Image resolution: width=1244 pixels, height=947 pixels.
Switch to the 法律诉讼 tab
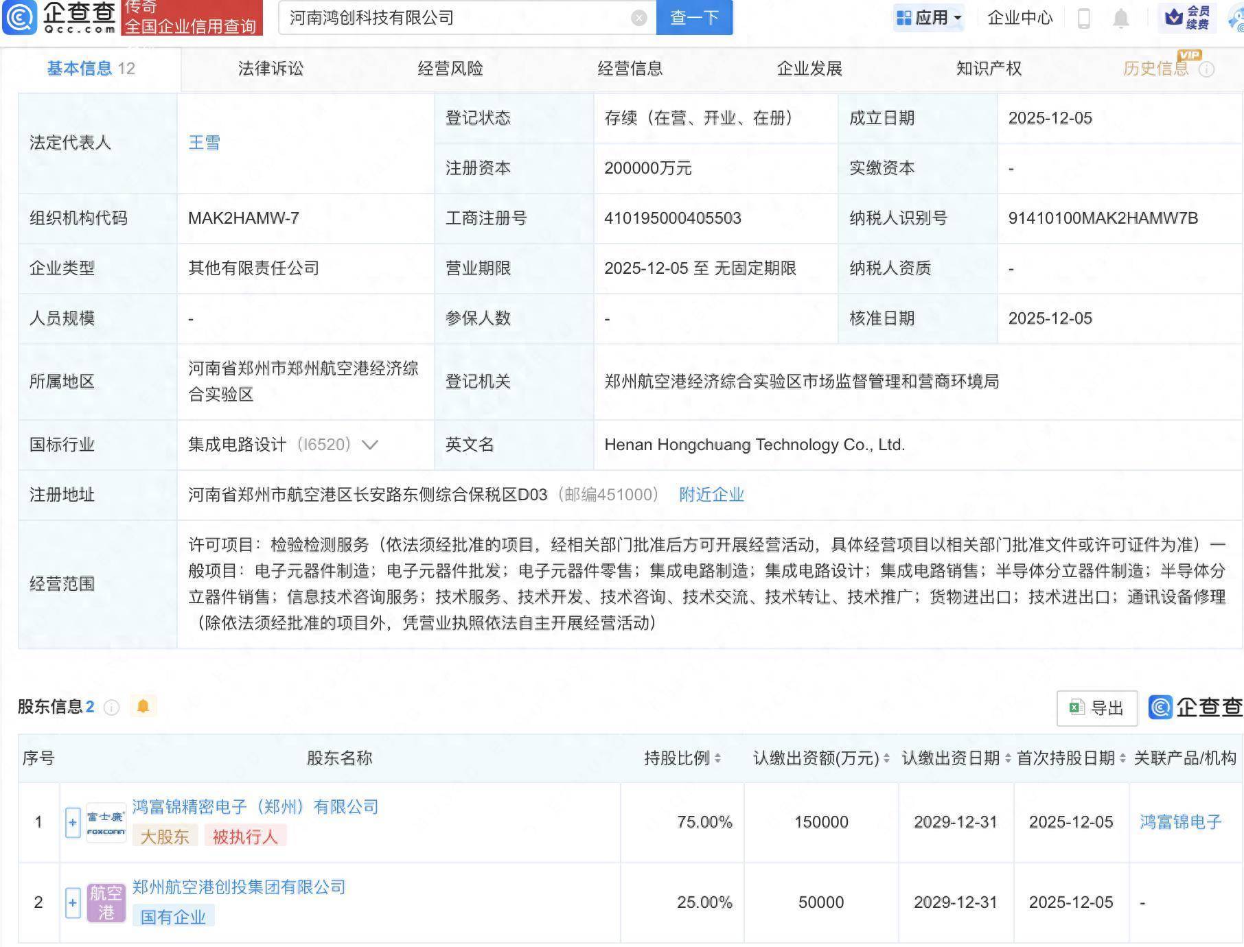pyautogui.click(x=271, y=69)
